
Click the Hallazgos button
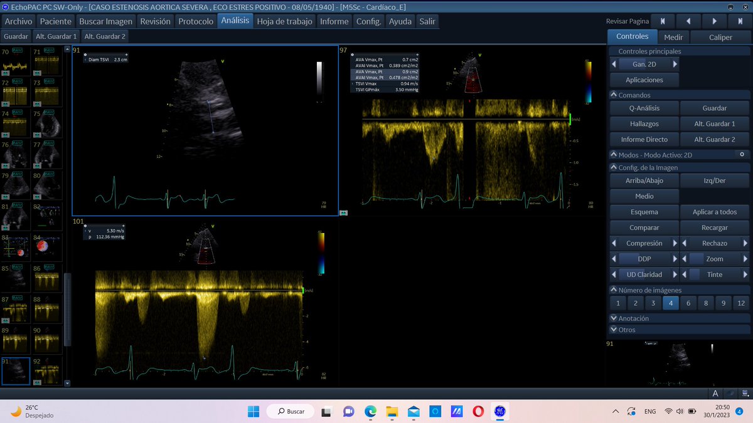644,124
